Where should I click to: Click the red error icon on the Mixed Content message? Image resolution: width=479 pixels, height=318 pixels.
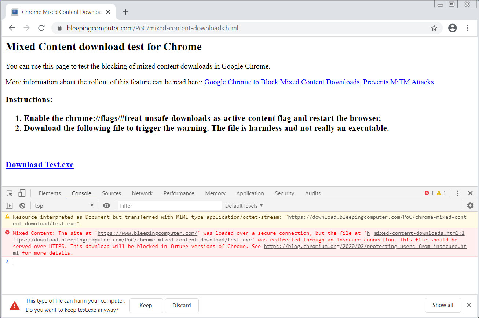click(7, 233)
